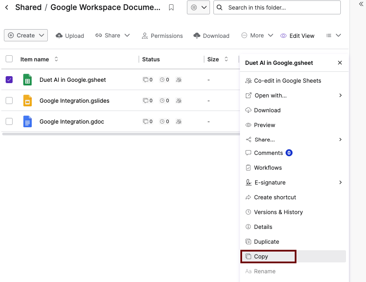Navigate to Shared breadcrumb
The width and height of the screenshot is (366, 282).
coord(28,7)
